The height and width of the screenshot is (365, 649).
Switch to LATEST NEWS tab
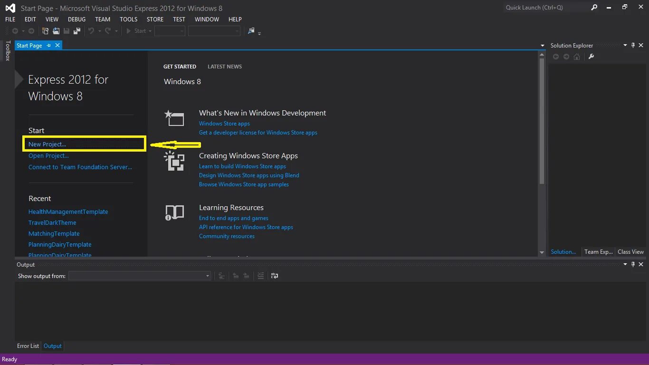point(225,67)
